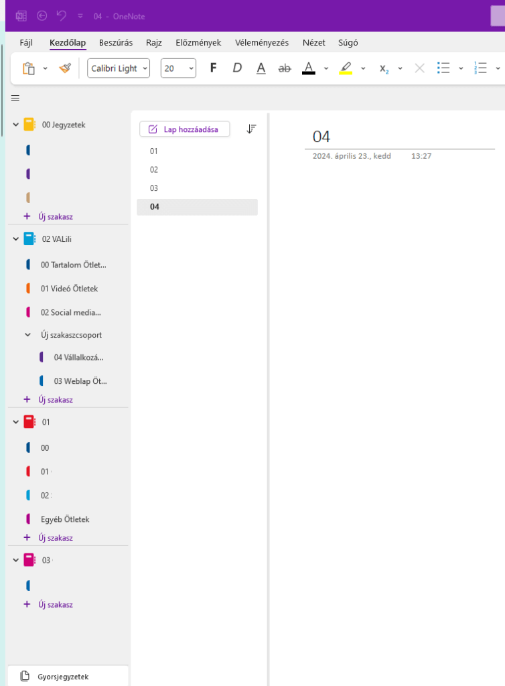
Task: Open the Rajz ribbon tab
Action: (154, 43)
